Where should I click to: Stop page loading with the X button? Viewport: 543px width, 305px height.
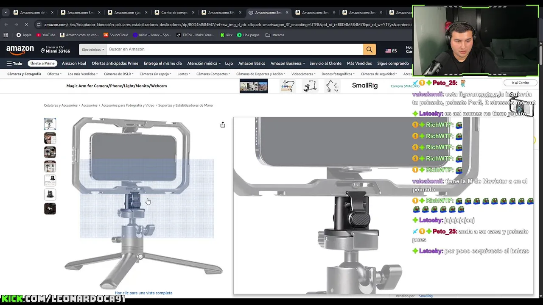26,25
